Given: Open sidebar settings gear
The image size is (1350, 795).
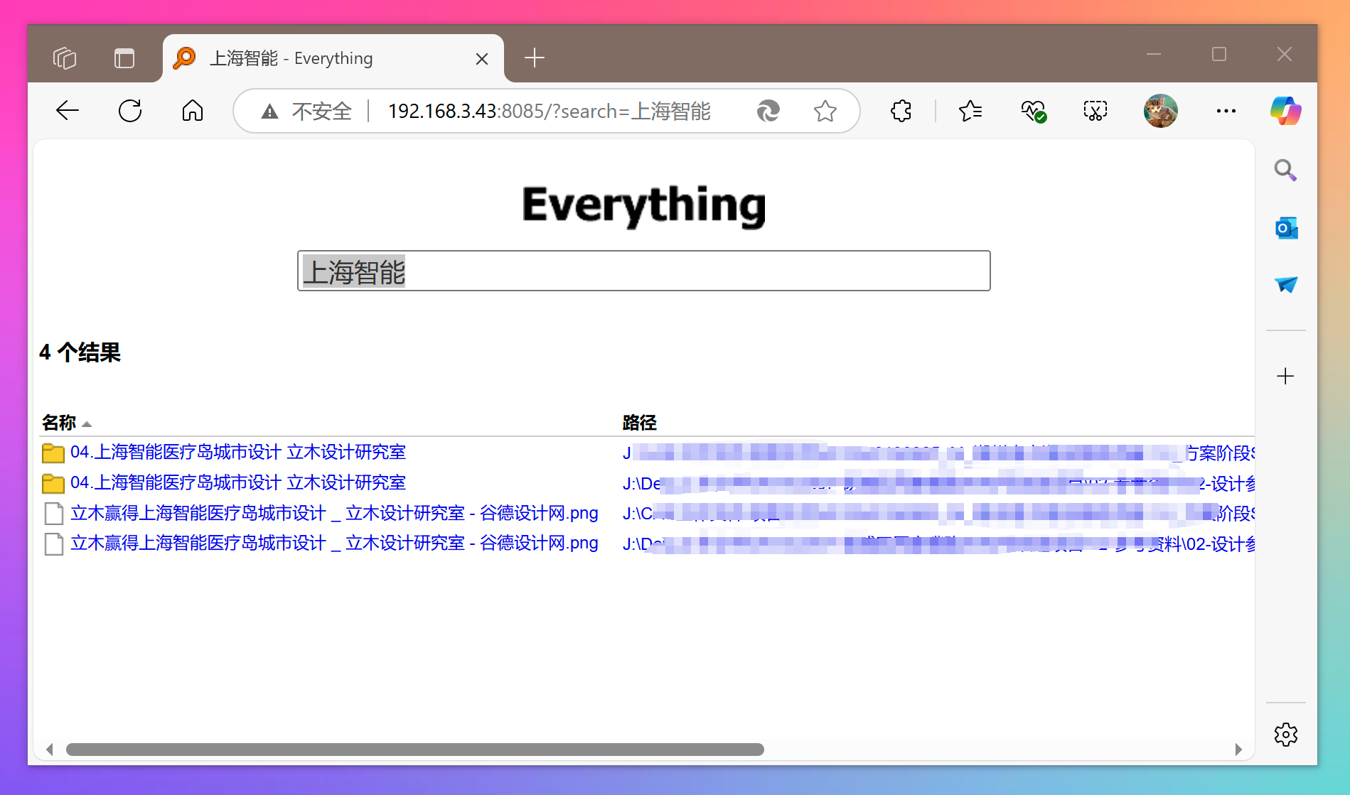Looking at the screenshot, I should pyautogui.click(x=1285, y=734).
